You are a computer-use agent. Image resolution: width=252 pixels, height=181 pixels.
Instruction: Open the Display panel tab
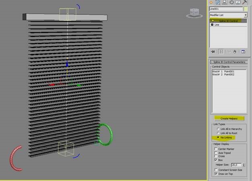coord(238,2)
